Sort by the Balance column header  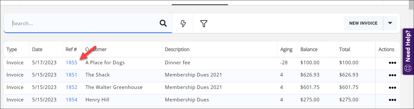309,49
